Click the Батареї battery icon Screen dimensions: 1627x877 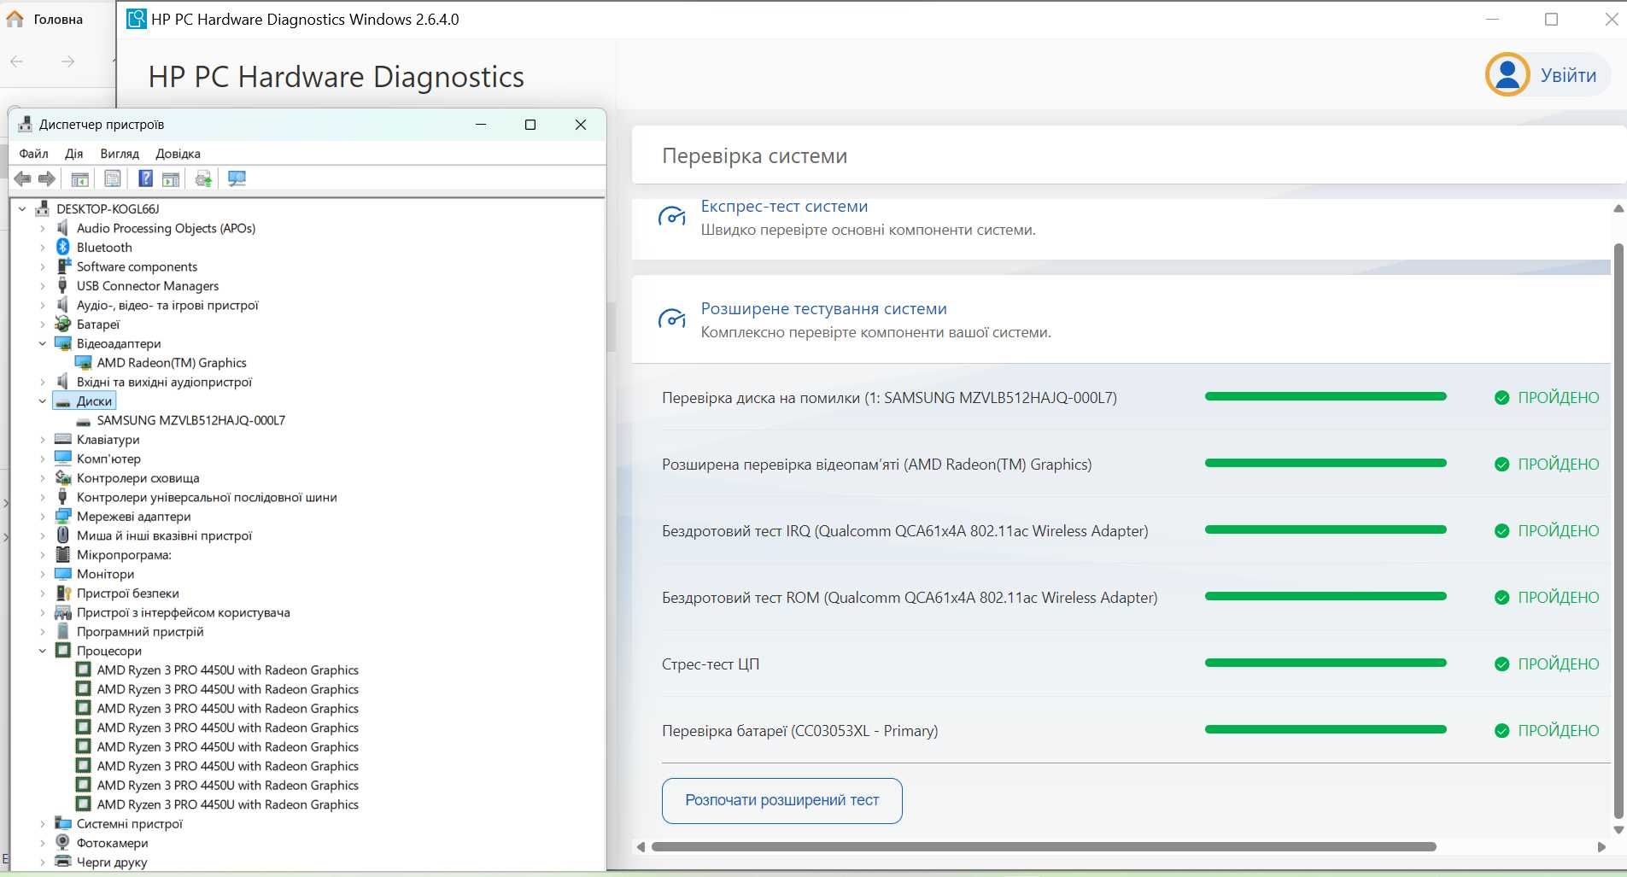click(62, 324)
